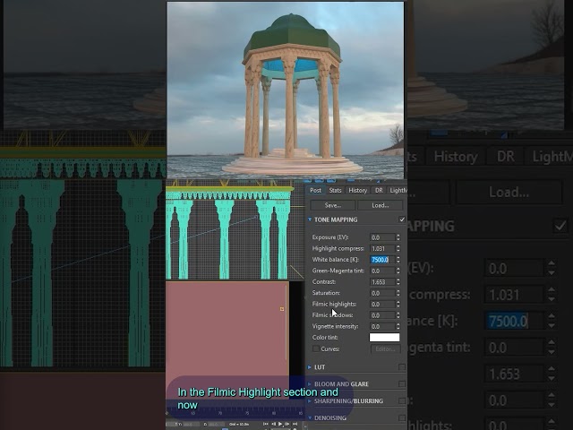Play the animation in the timeline controls

click(280, 424)
